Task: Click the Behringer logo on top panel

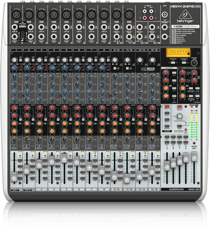Action: pyautogui.click(x=185, y=17)
